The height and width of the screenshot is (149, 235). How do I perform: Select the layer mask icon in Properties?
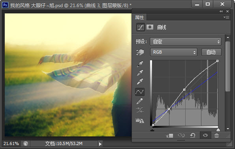[150, 27]
